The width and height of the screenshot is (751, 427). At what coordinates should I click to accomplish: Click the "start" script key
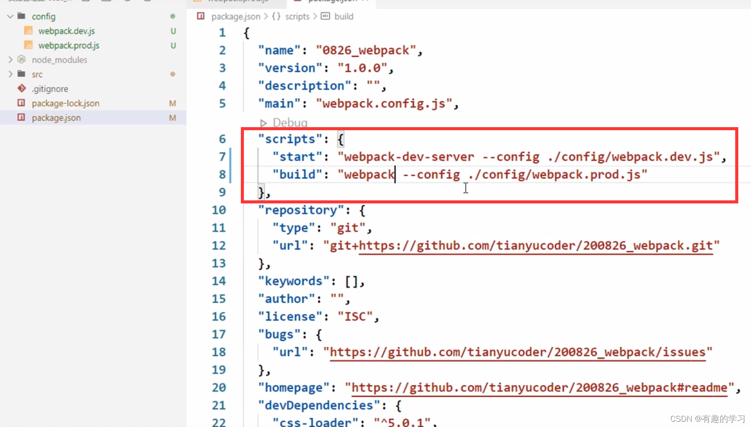pyautogui.click(x=297, y=157)
